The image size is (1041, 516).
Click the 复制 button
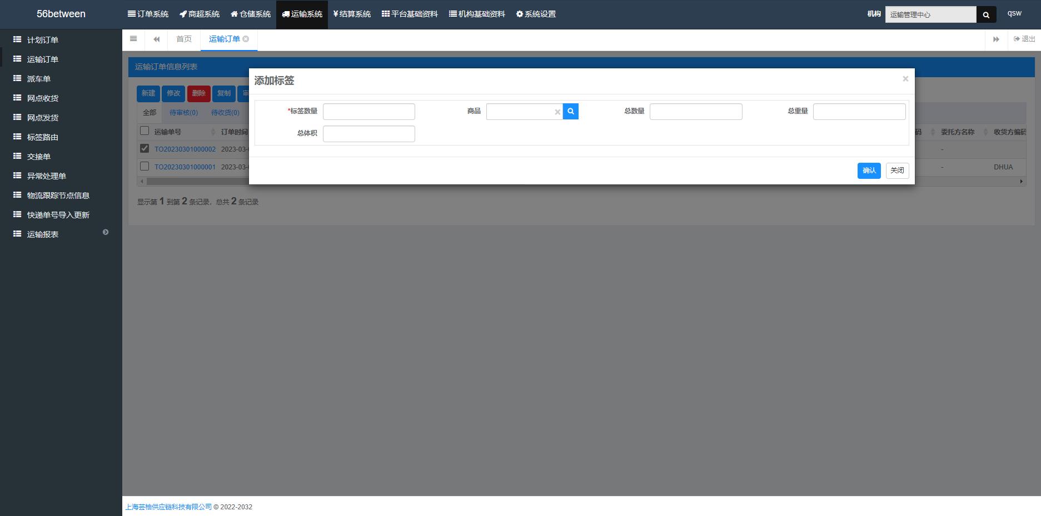pos(224,93)
